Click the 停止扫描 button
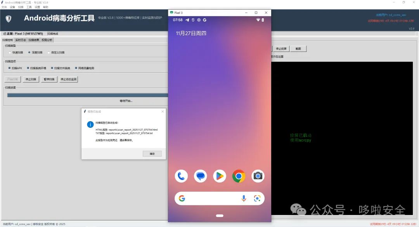Screen dimensions: 419x227 coord(31,79)
